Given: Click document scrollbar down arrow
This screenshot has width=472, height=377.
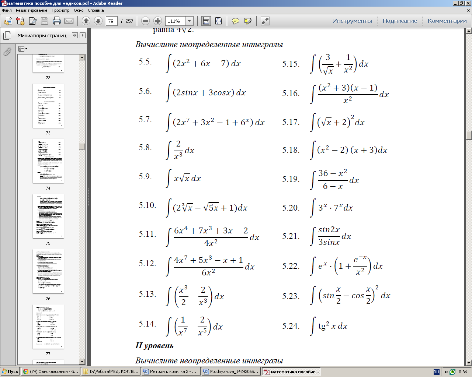Looking at the screenshot, I should point(469,363).
